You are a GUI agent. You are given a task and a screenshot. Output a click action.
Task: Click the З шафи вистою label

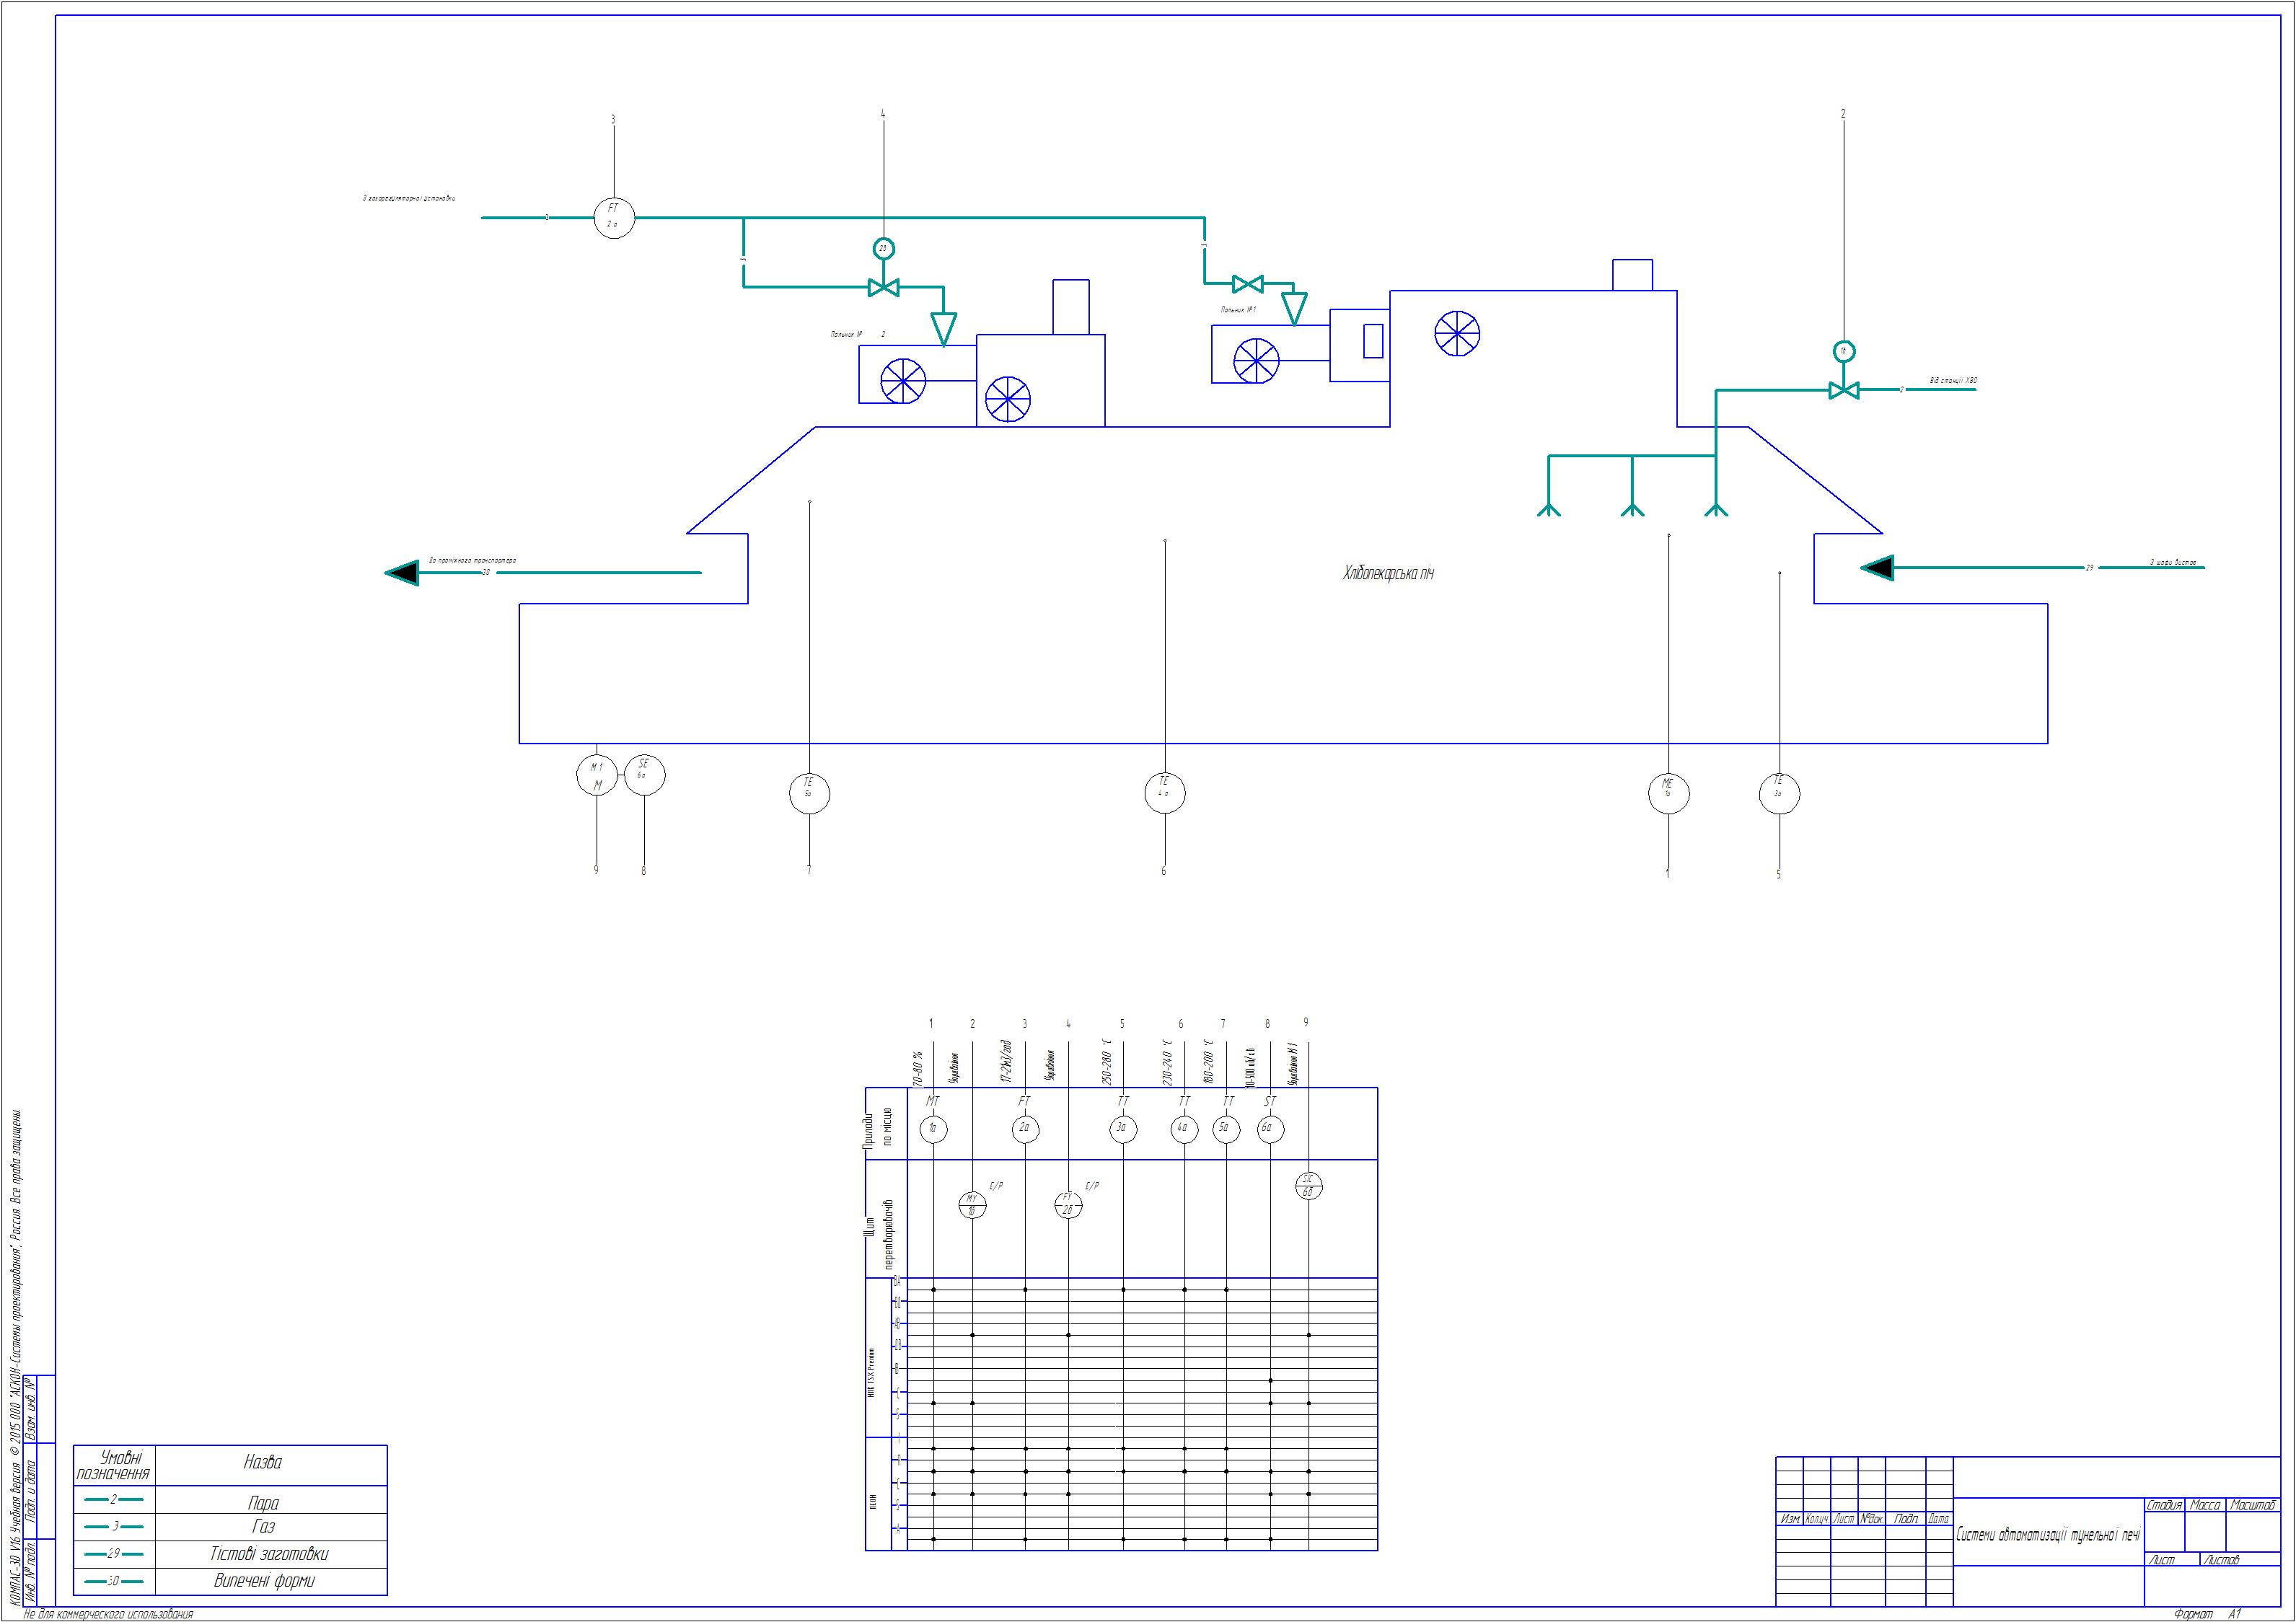[2174, 563]
